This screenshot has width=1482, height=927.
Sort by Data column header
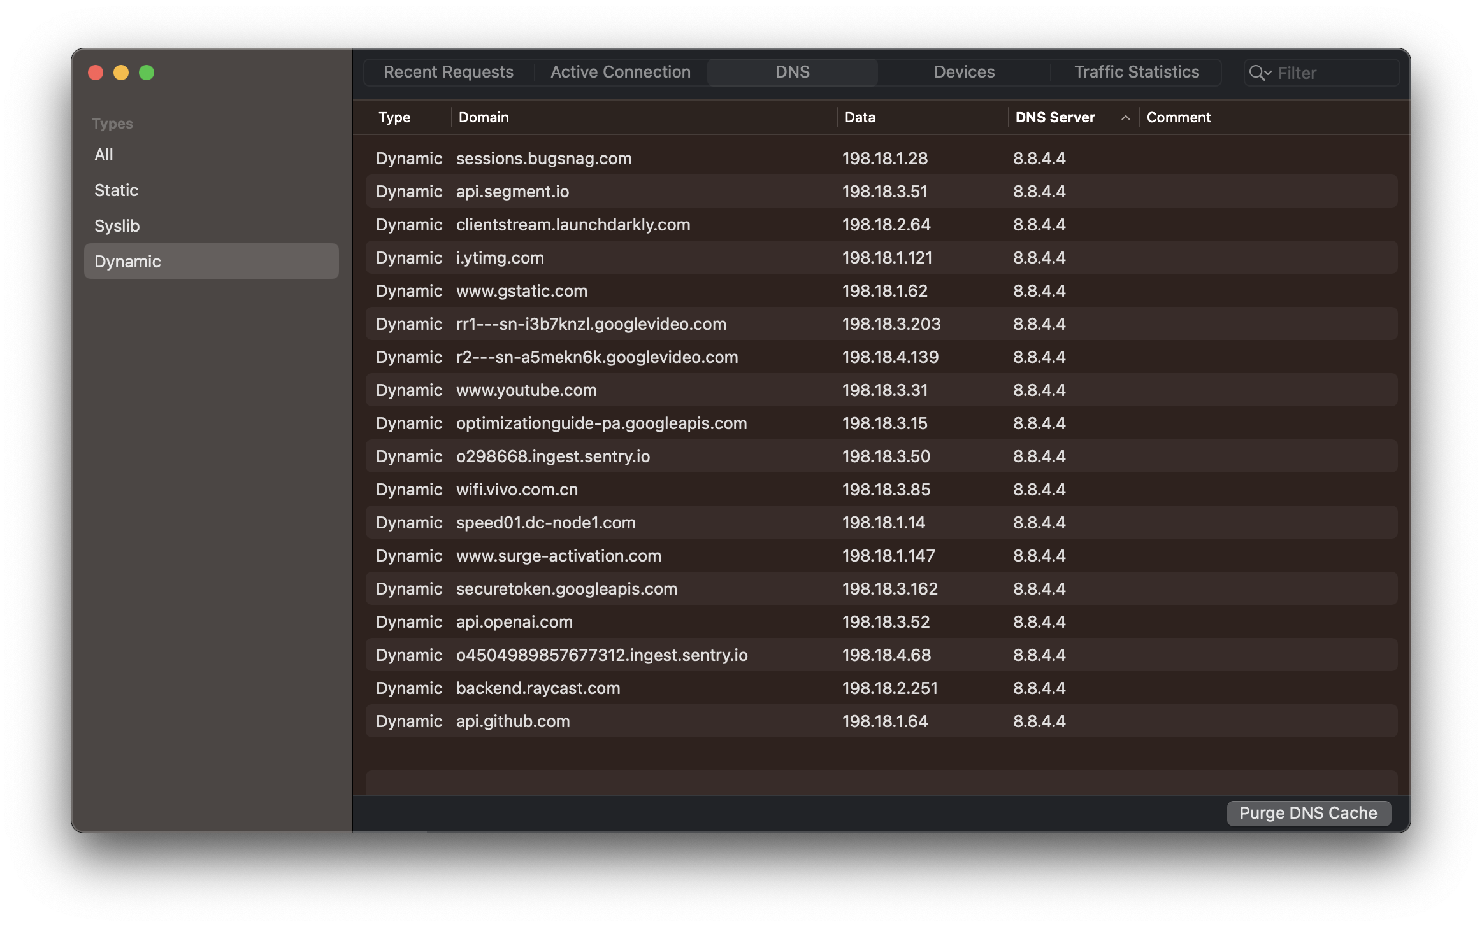tap(860, 117)
